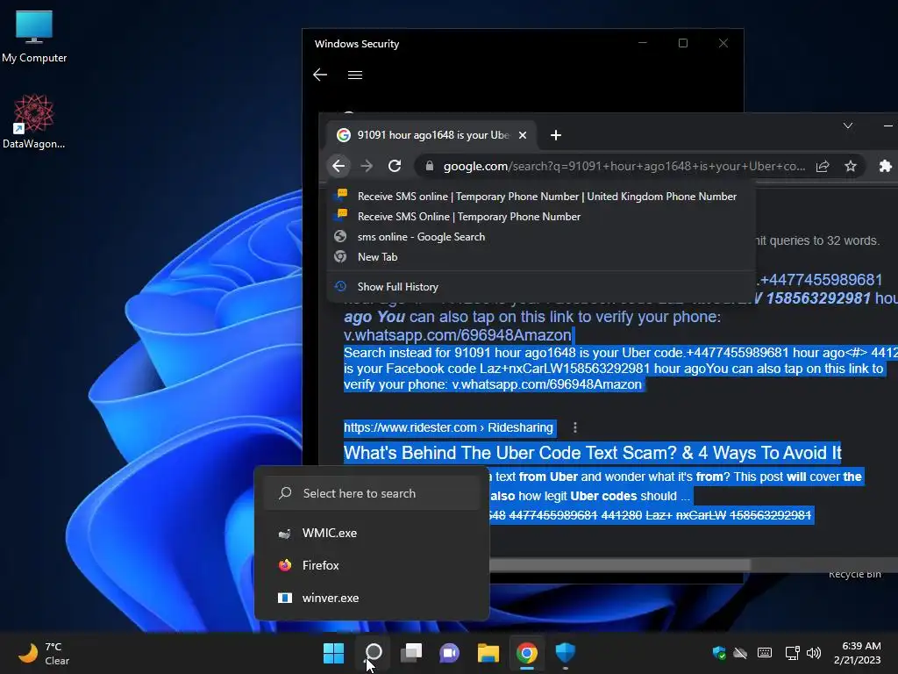
Task: Go back in Windows Security window
Action: (x=320, y=75)
